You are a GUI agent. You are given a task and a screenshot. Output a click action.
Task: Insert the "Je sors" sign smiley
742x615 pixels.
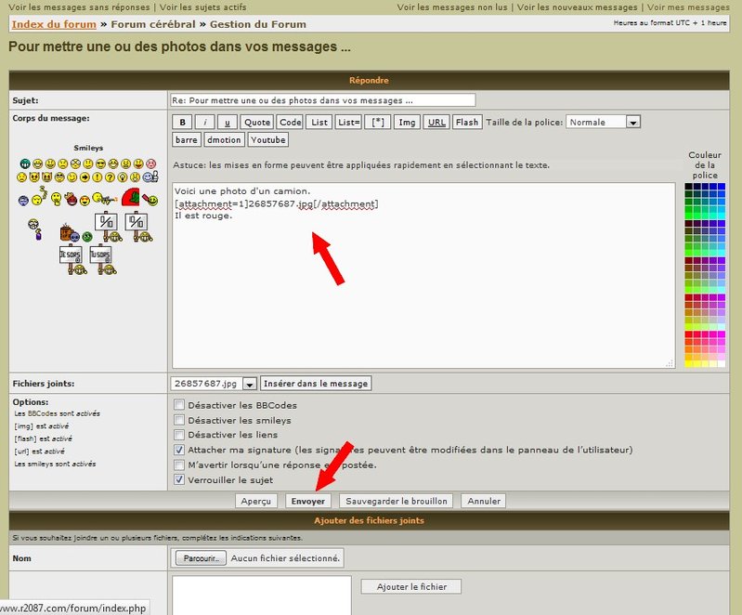(71, 255)
